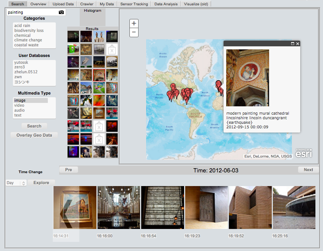Zoom in on the map

(x=134, y=23)
